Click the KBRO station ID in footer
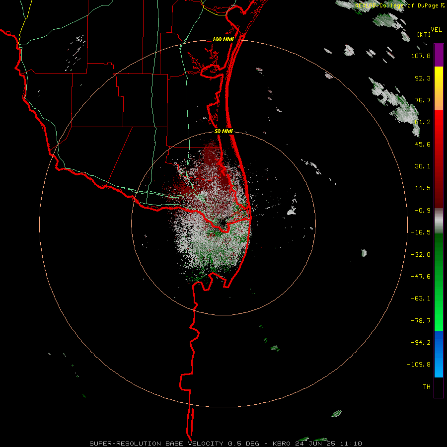This screenshot has width=447, height=447. (x=282, y=444)
